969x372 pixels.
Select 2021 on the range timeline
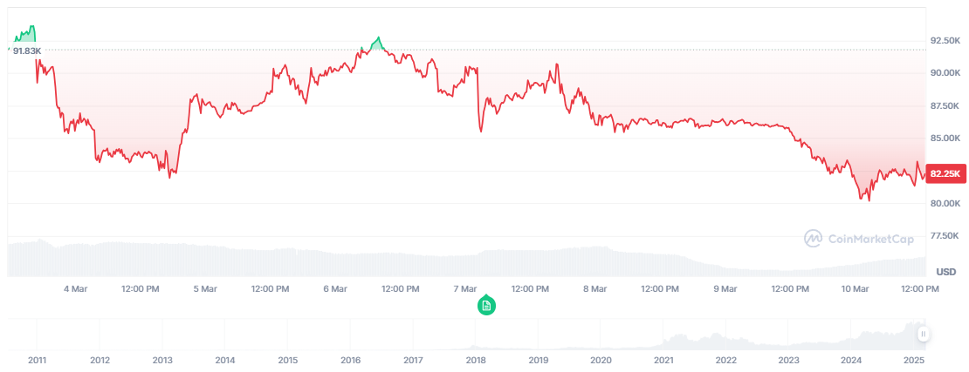pos(663,359)
